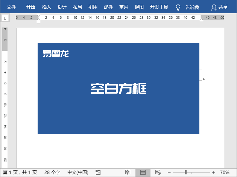Click the 70% zoom level
The width and height of the screenshot is (237, 177).
(x=225, y=172)
